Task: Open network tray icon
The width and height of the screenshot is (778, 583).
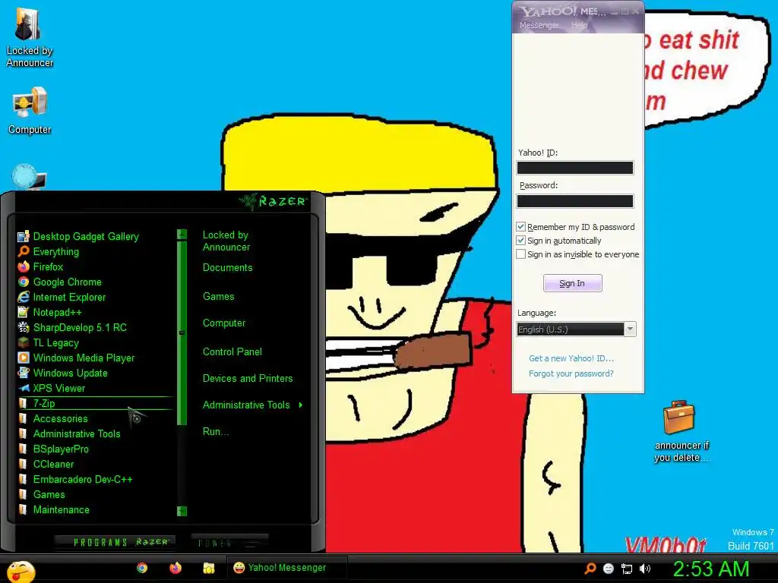Action: 627,569
